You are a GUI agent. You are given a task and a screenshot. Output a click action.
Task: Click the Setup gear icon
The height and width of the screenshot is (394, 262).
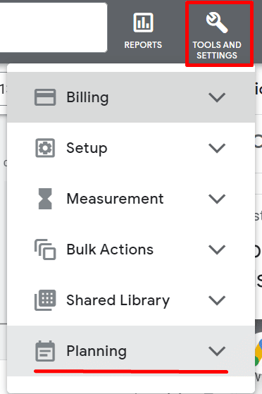coord(45,148)
